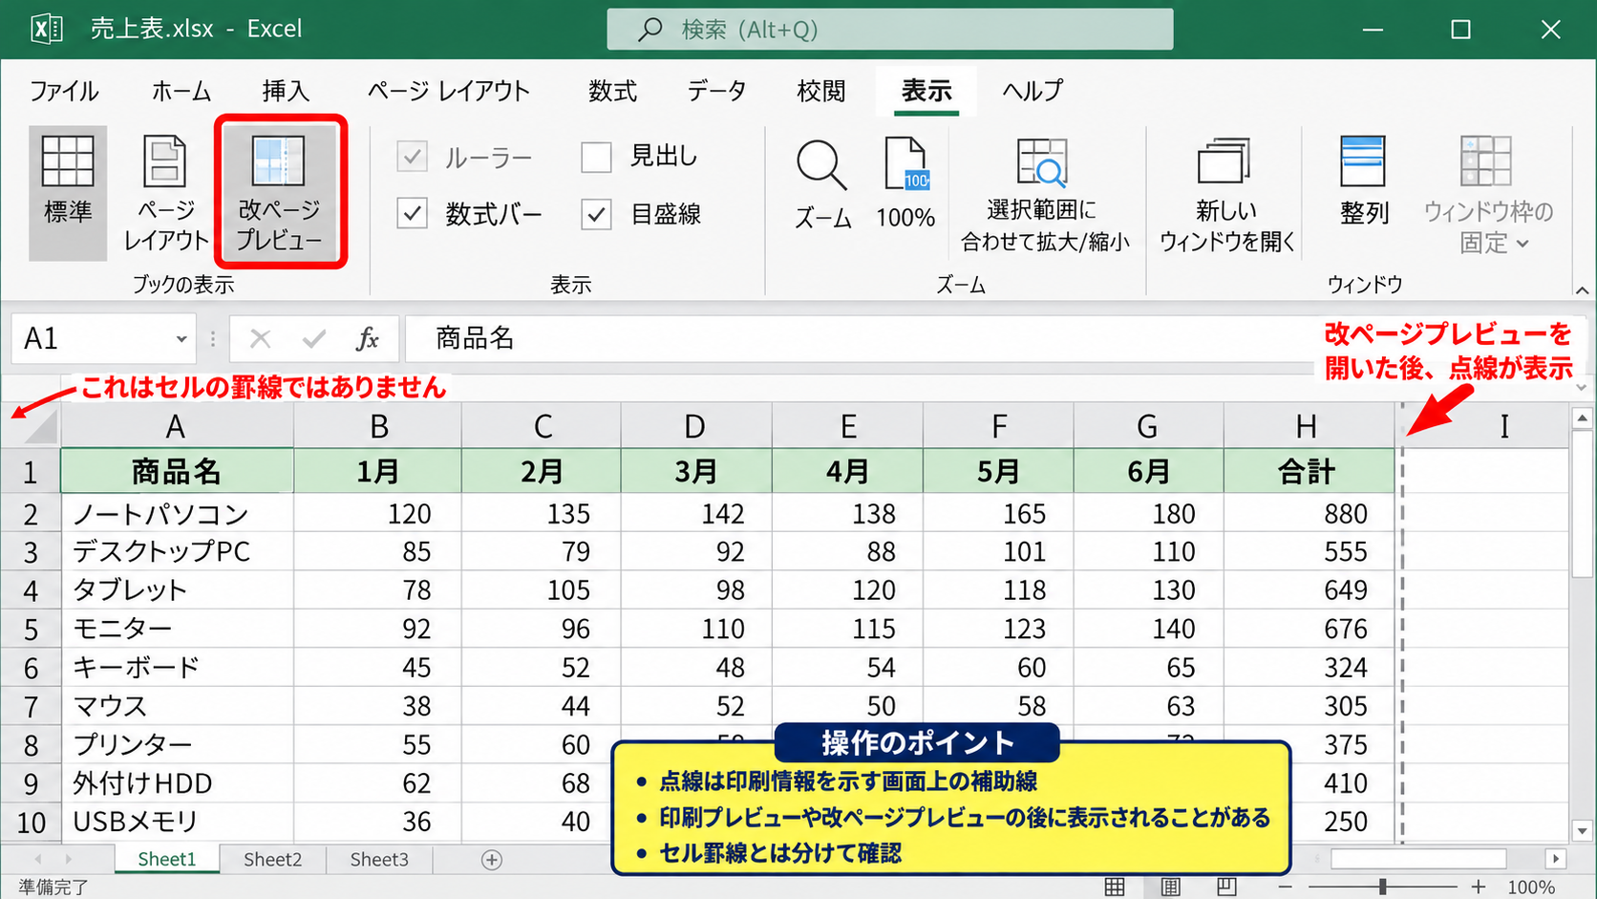Image resolution: width=1597 pixels, height=899 pixels.
Task: Select status bar page layout view icon
Action: pyautogui.click(x=1170, y=887)
